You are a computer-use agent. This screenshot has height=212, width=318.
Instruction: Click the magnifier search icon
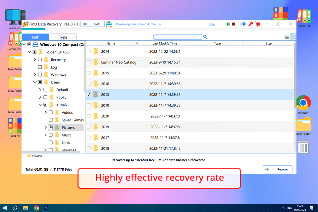coord(205,37)
